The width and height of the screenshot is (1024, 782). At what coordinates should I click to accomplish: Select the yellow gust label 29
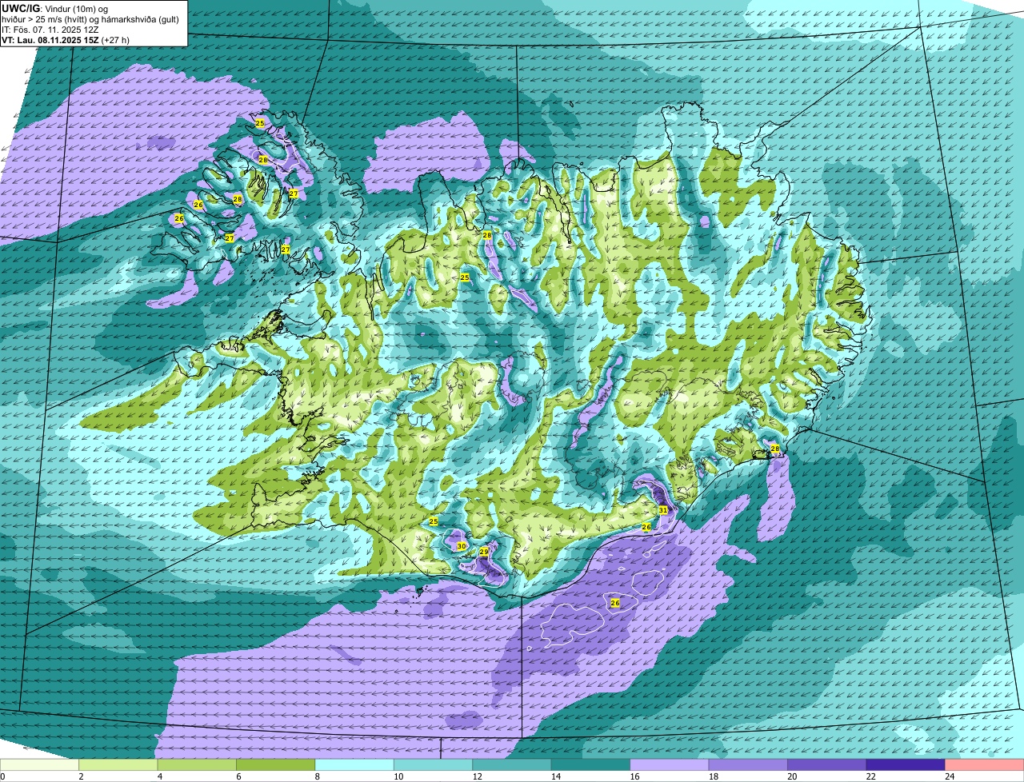pyautogui.click(x=484, y=552)
